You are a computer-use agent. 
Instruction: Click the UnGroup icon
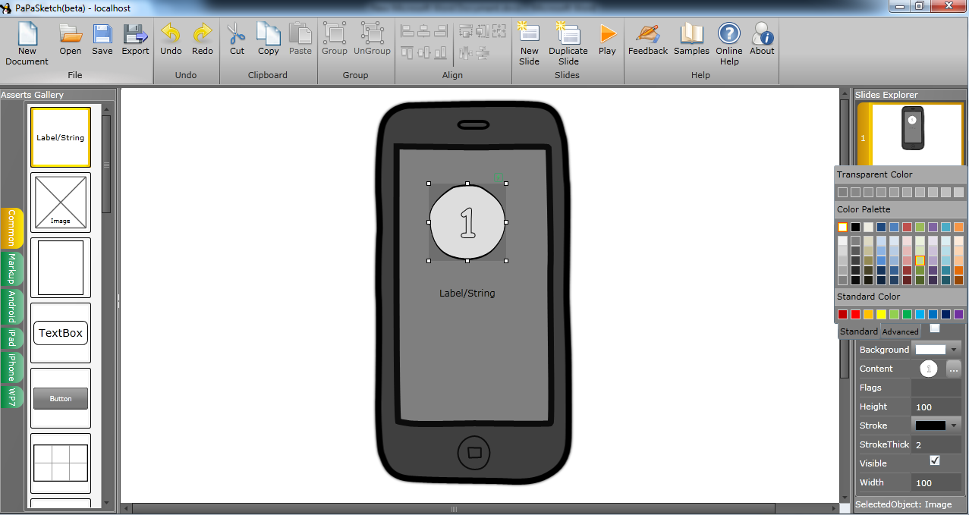373,39
